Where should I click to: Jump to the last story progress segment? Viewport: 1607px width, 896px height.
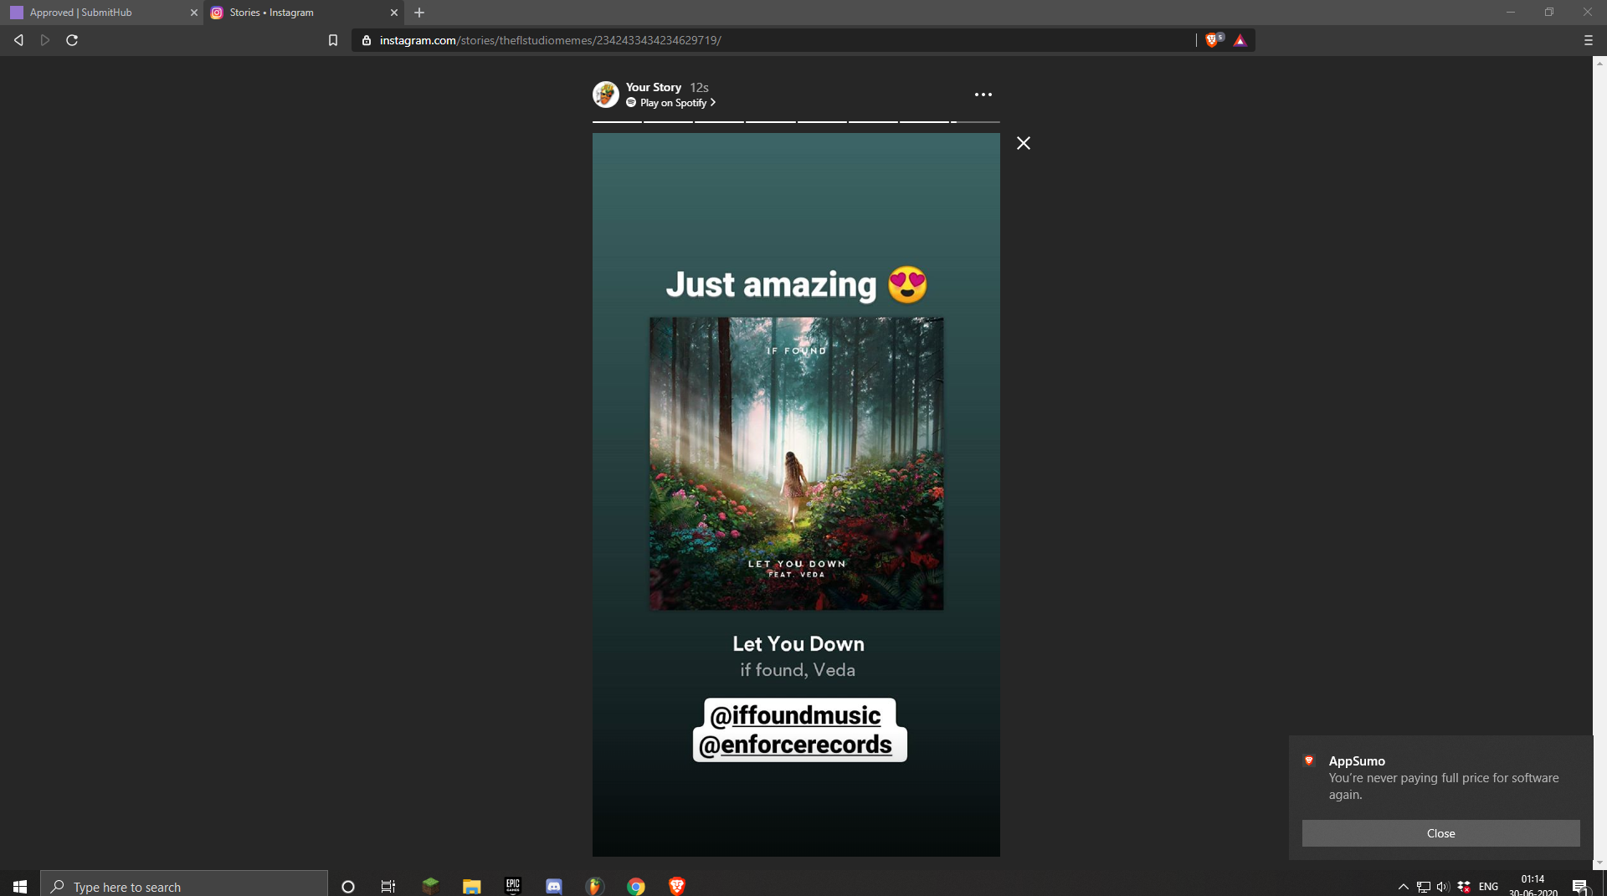pyautogui.click(x=975, y=122)
